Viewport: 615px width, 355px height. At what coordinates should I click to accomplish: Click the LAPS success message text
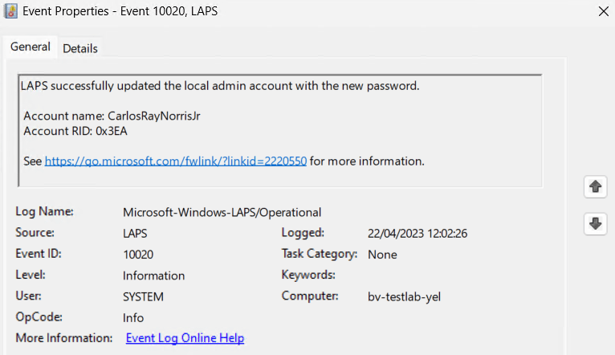[x=220, y=86]
